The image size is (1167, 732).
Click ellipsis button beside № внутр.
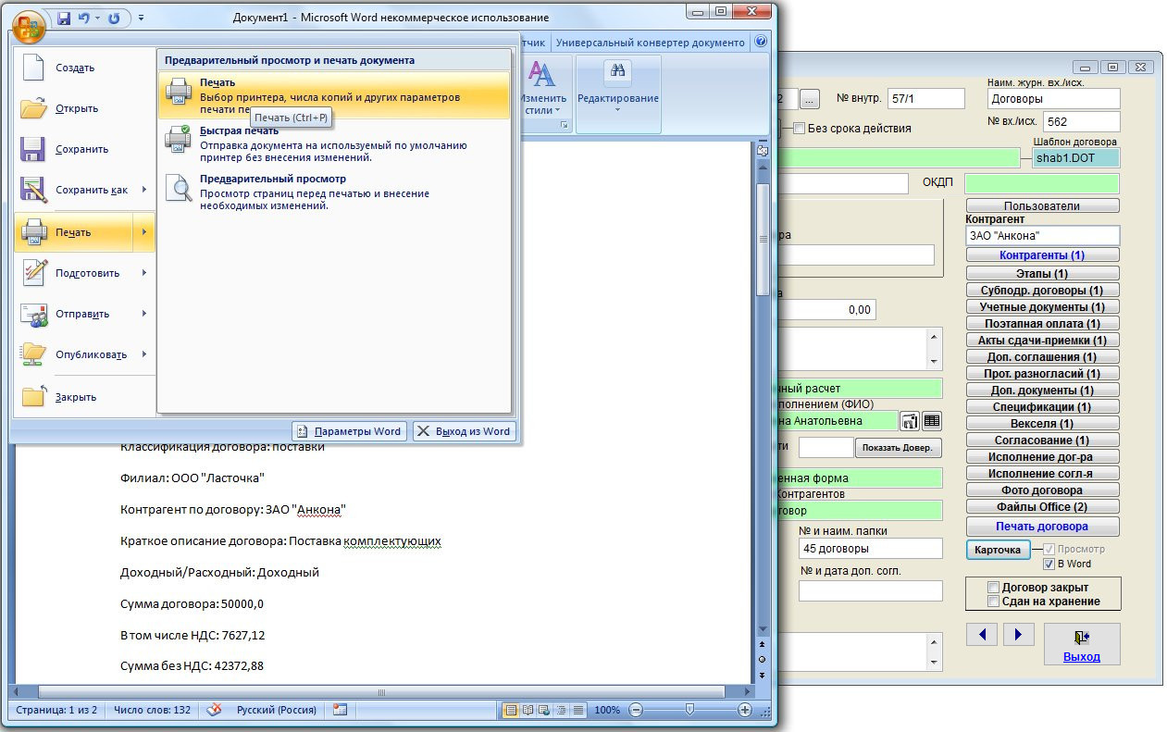pyautogui.click(x=810, y=98)
